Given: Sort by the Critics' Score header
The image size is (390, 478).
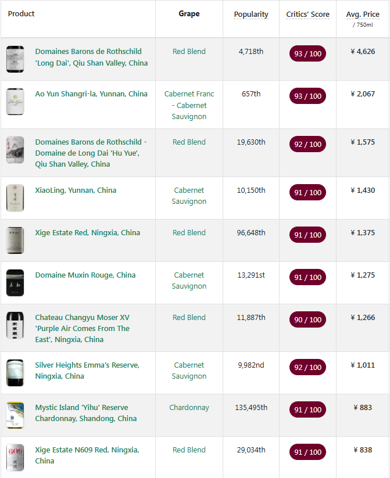Looking at the screenshot, I should click(x=307, y=15).
